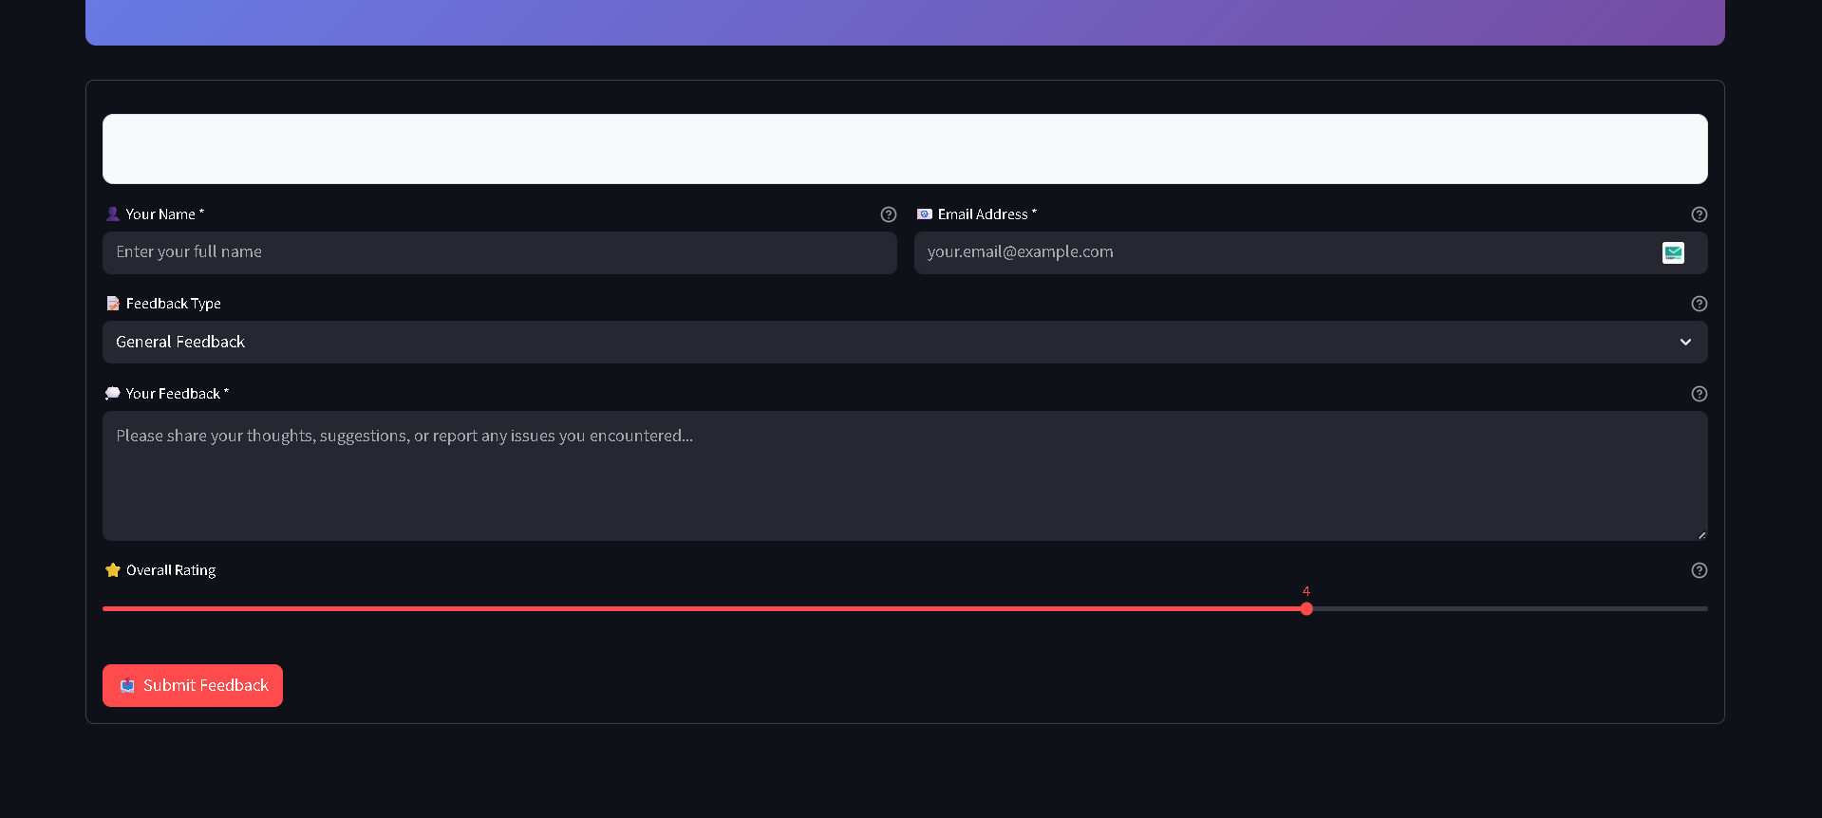
Task: Click the Overall Rating slider handle
Action: [x=1306, y=608]
